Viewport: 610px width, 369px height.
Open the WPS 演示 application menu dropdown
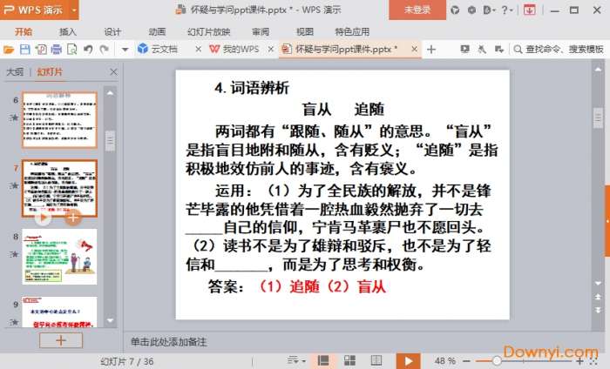coord(74,10)
